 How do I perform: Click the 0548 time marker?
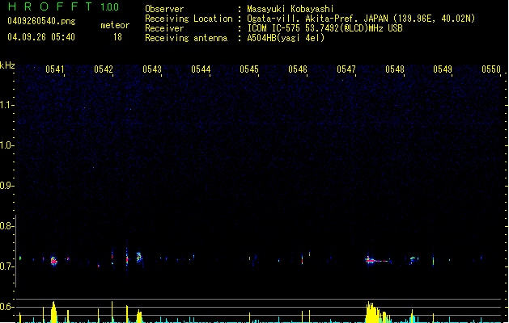click(x=395, y=69)
